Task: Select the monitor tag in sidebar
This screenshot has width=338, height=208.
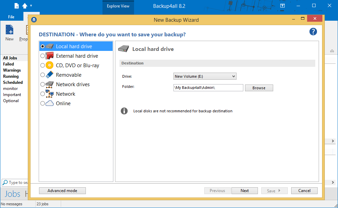Action: coord(10,89)
